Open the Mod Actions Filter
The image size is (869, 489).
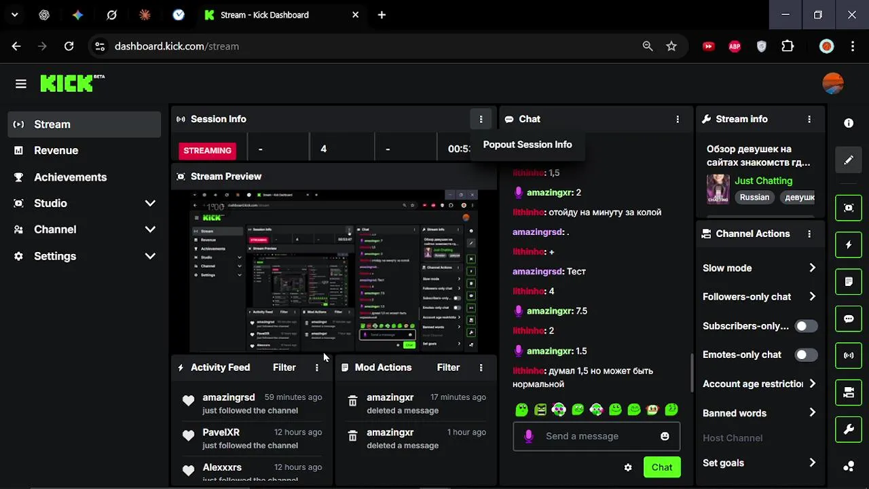click(448, 367)
